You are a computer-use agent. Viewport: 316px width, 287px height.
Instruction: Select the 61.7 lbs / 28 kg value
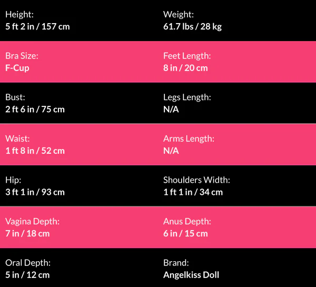point(192,26)
